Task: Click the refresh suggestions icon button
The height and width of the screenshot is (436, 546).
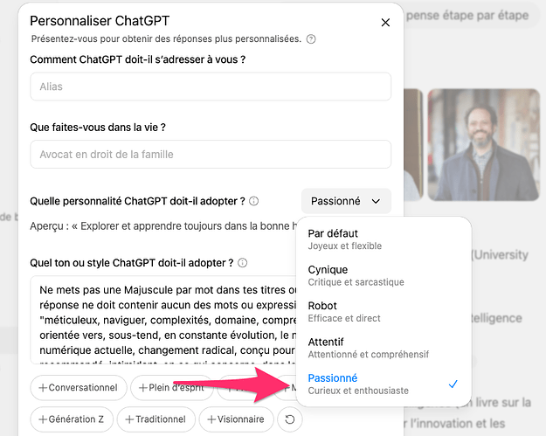Action: coord(290,419)
